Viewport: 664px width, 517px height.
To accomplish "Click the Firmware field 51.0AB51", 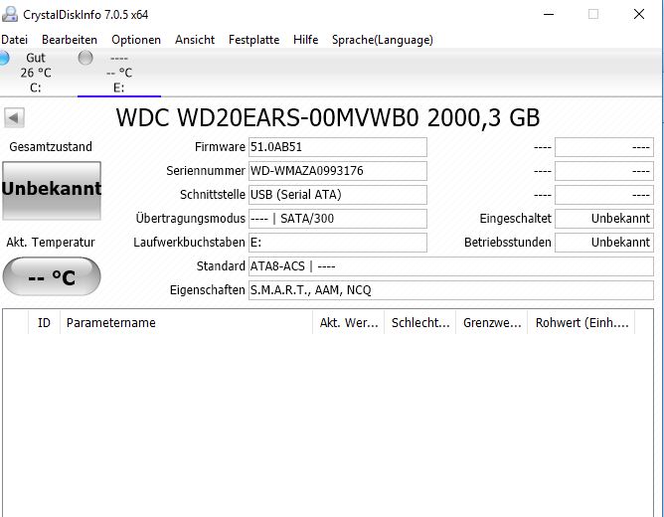I will 338,147.
